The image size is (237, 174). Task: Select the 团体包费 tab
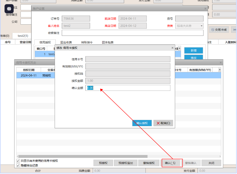coord(108,42)
